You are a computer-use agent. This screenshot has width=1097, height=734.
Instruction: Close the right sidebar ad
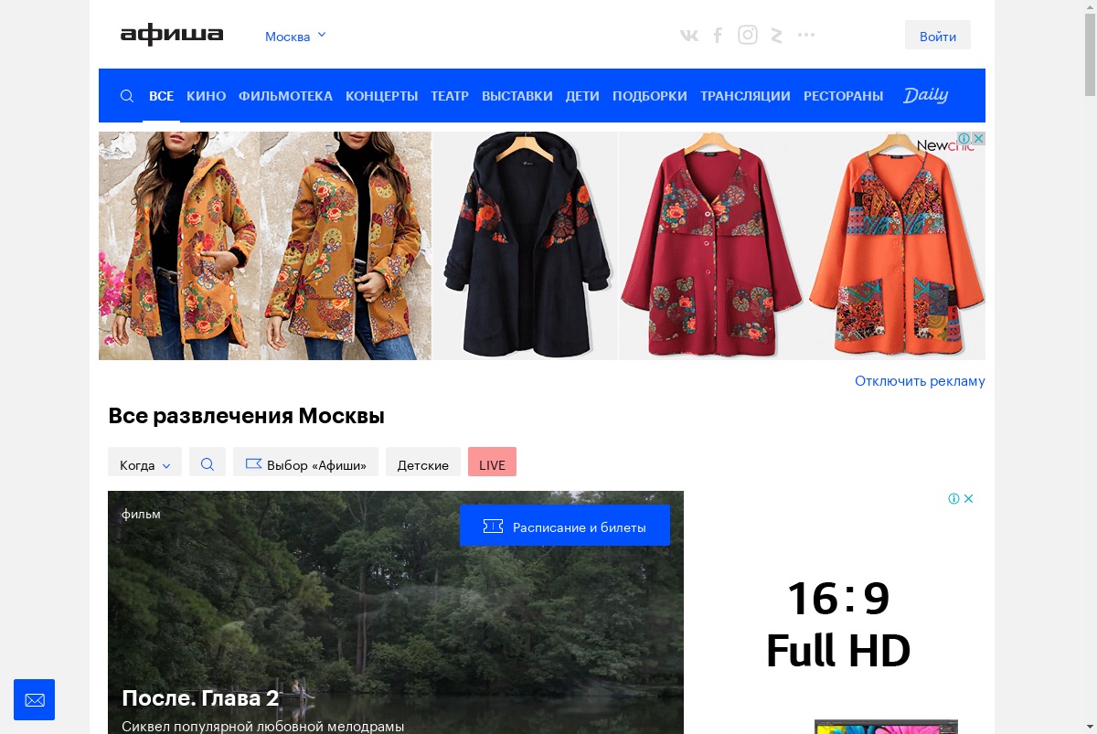(x=969, y=498)
